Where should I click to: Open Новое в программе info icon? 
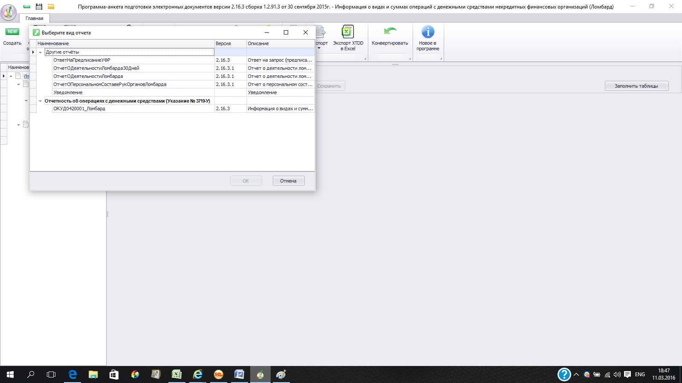point(428,32)
